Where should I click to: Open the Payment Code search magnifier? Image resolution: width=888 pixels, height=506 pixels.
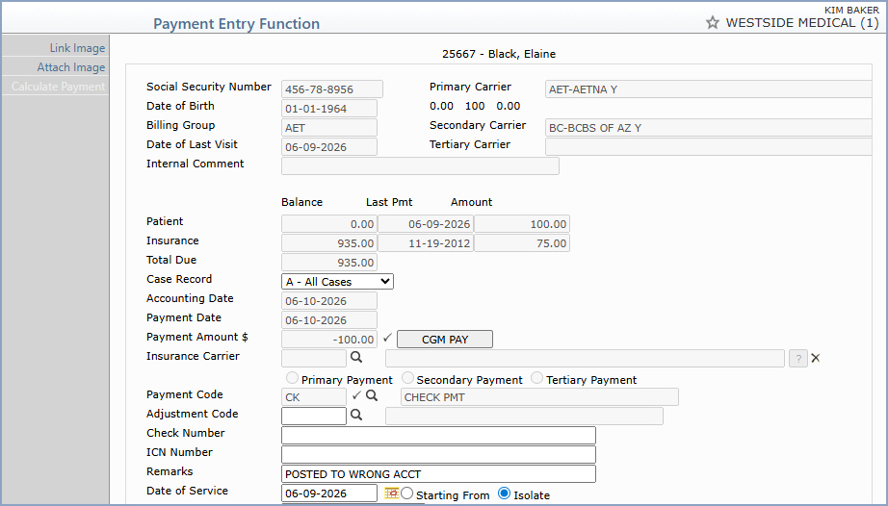coord(372,395)
